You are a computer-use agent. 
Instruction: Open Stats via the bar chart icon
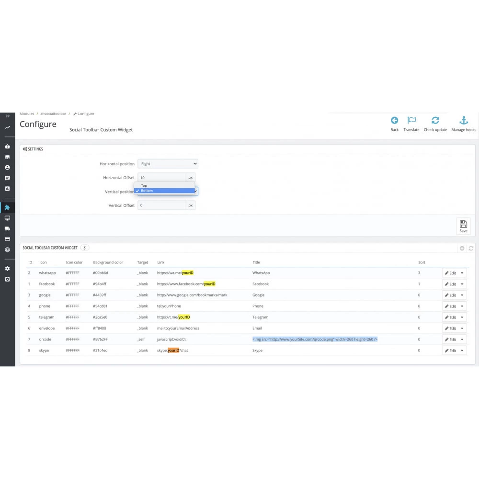(x=7, y=188)
